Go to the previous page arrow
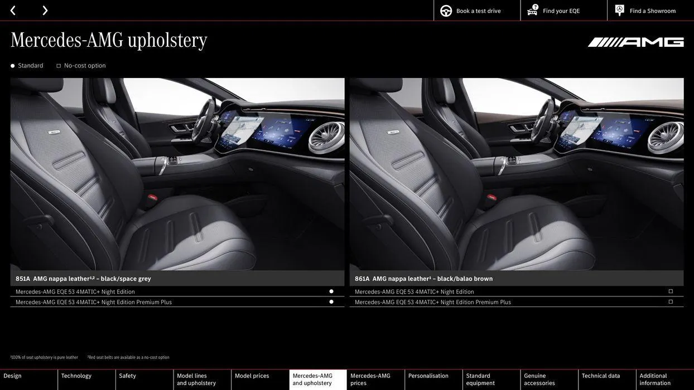Screen dimensions: 694x390 tap(13, 10)
